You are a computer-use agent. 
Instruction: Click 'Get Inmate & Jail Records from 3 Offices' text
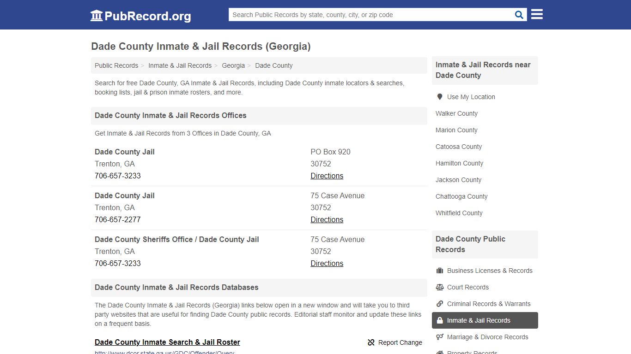pyautogui.click(x=183, y=133)
